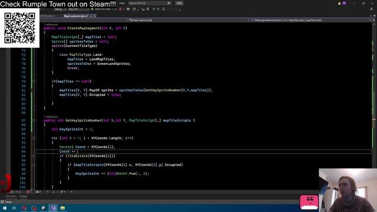Image resolution: width=377 pixels, height=212 pixels.
Task: Open the Debug configuration dropdown
Action: click(x=59, y=9)
